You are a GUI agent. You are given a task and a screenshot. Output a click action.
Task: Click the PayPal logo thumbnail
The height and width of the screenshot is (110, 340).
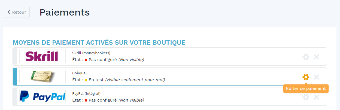click(x=42, y=97)
